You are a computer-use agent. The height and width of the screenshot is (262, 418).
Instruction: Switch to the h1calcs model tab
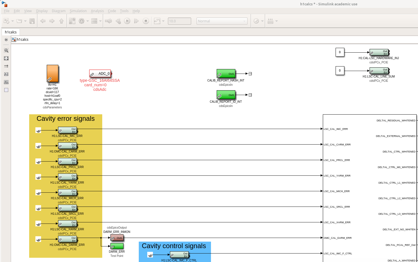click(x=11, y=32)
